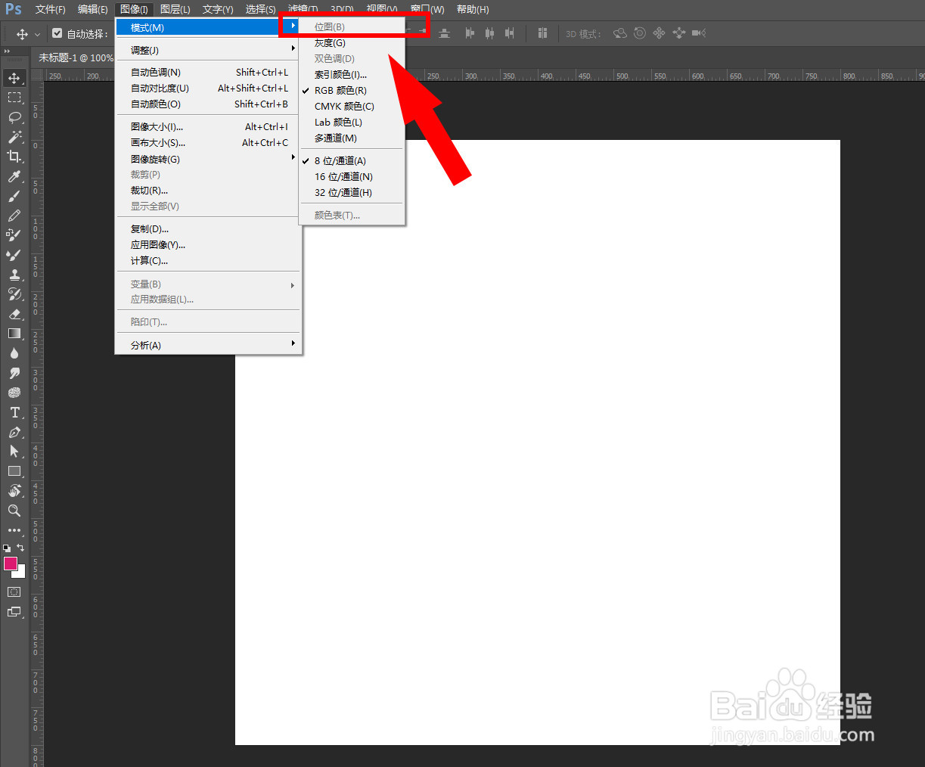Open 画布大小(S)... dialog

[209, 142]
